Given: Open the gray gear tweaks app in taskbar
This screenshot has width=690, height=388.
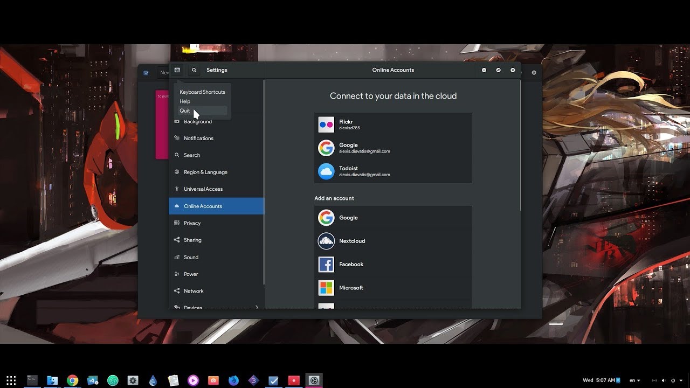Looking at the screenshot, I should pyautogui.click(x=133, y=380).
